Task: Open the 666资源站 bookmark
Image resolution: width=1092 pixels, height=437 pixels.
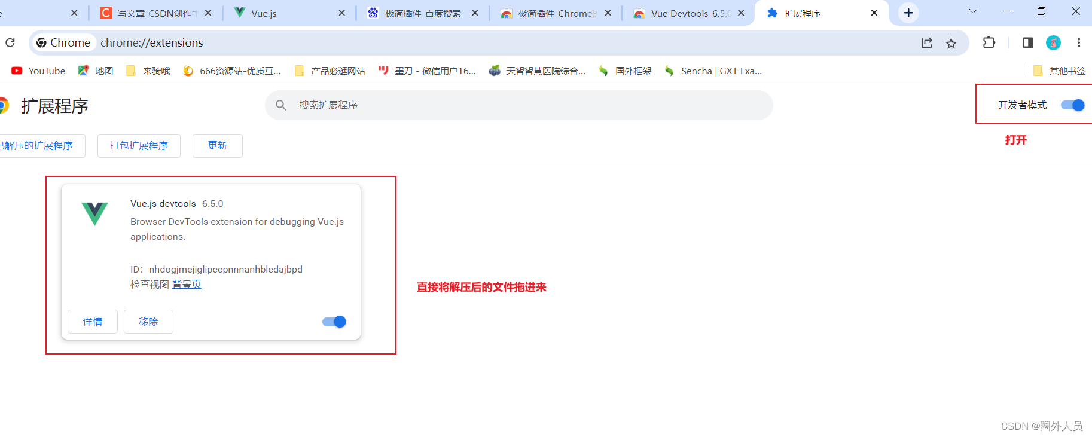Action: [x=232, y=71]
